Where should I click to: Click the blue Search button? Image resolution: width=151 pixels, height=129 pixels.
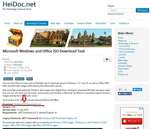pyautogui.click(x=142, y=10)
